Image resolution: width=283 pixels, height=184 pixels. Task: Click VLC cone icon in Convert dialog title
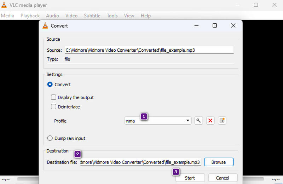(x=45, y=25)
